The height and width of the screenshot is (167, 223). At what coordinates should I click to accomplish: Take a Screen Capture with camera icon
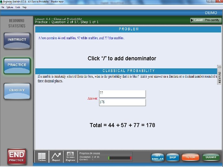point(70,156)
